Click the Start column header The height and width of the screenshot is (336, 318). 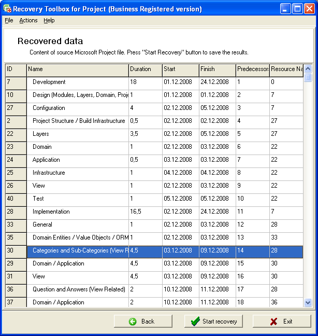pos(180,69)
